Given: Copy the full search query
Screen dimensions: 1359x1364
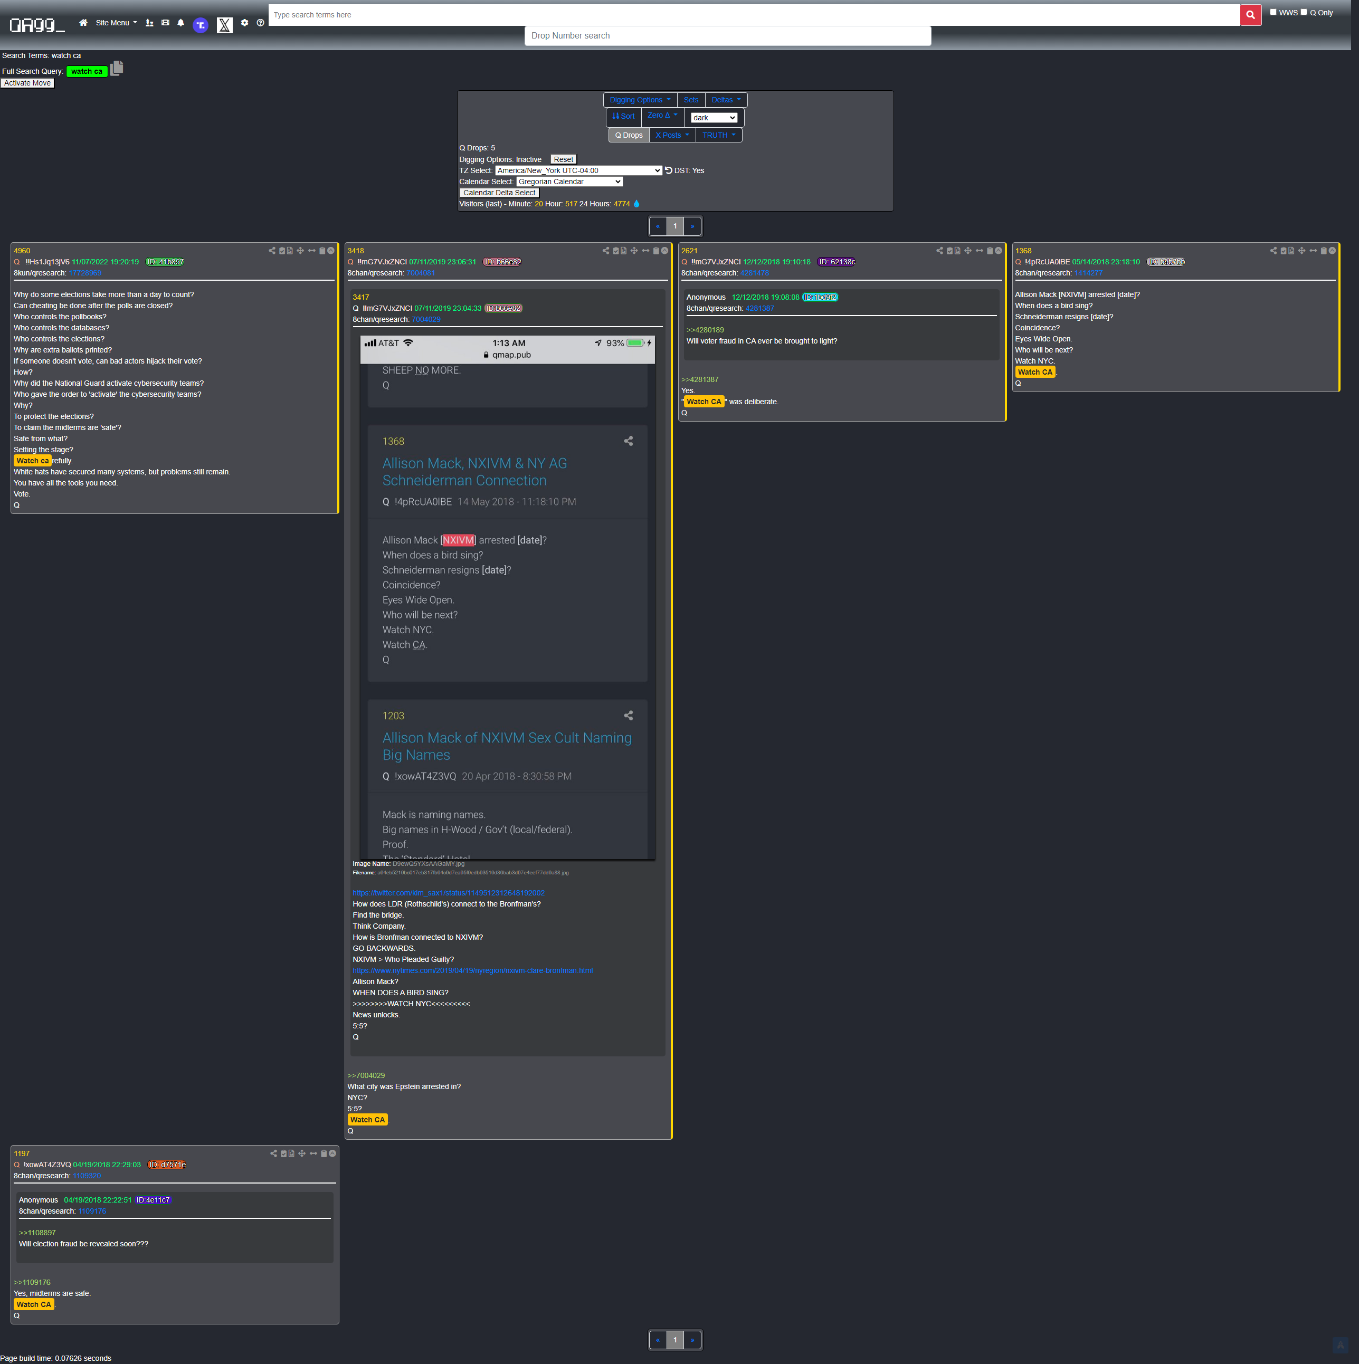Looking at the screenshot, I should [117, 68].
